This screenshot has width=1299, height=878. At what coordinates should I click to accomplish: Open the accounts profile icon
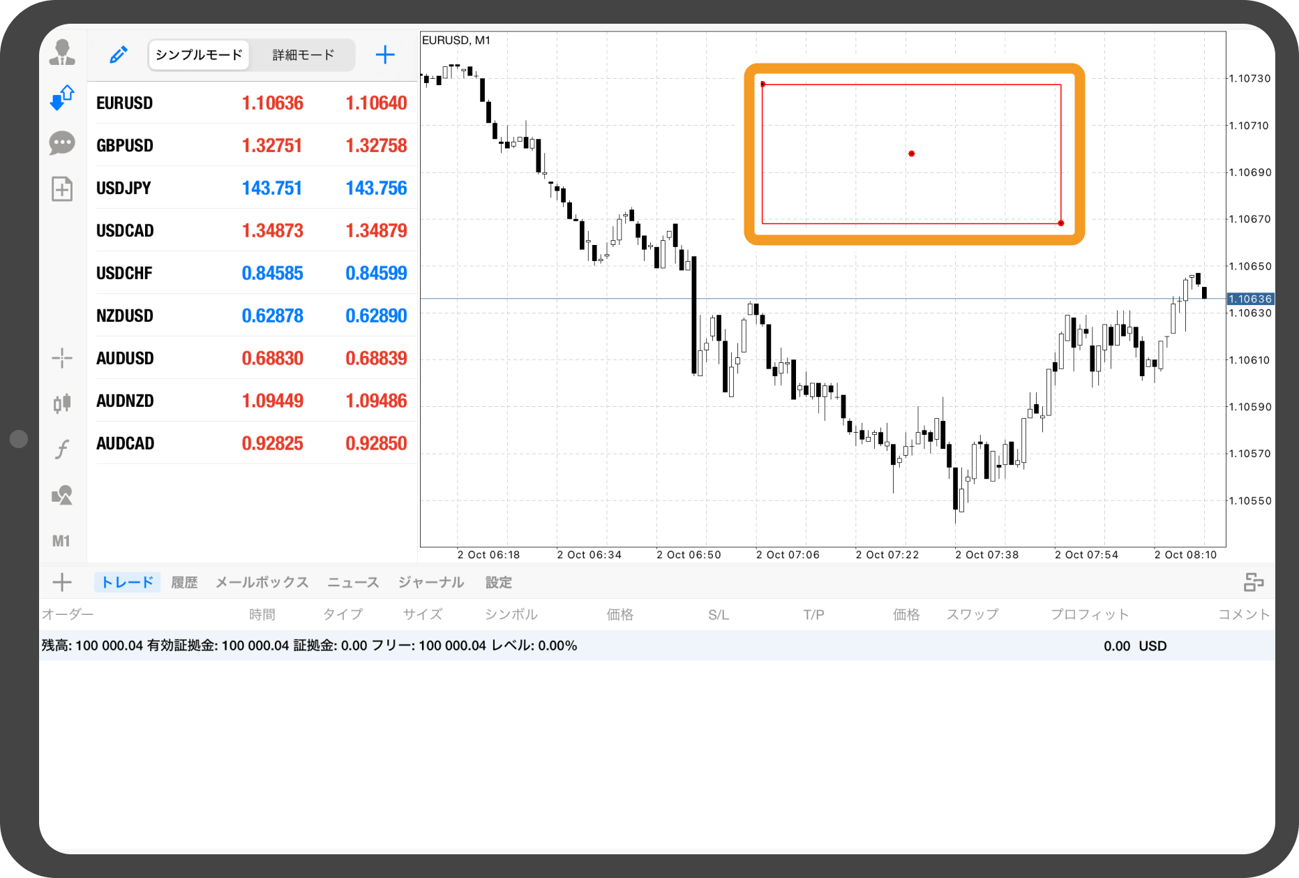pyautogui.click(x=62, y=53)
